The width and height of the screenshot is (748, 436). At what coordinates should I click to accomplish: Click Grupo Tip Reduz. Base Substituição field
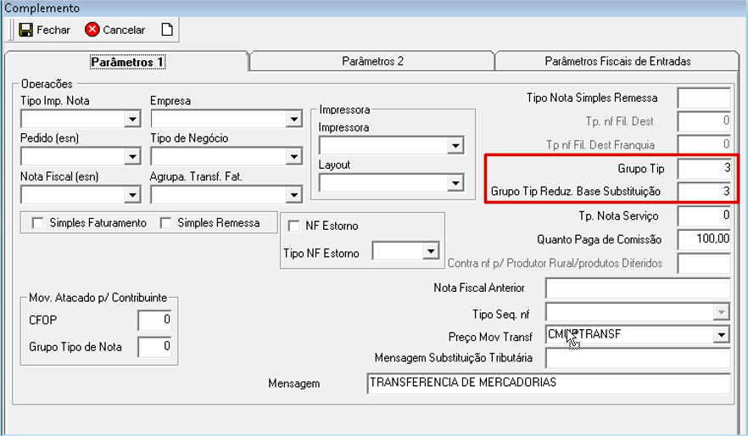(x=704, y=192)
